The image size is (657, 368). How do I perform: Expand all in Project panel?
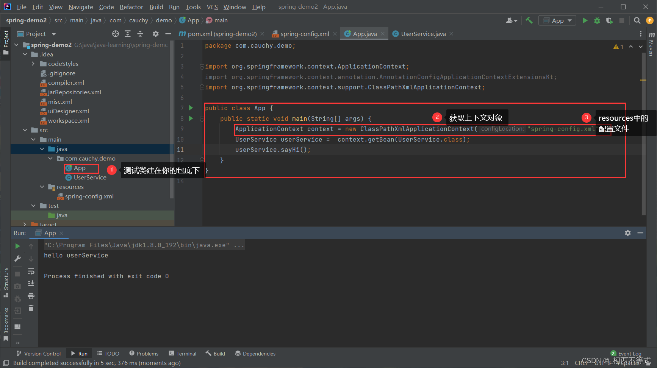pyautogui.click(x=128, y=34)
